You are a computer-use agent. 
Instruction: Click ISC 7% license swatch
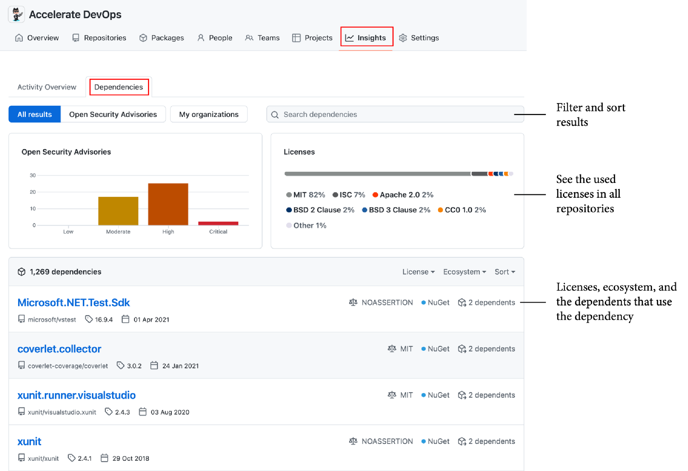tap(335, 195)
